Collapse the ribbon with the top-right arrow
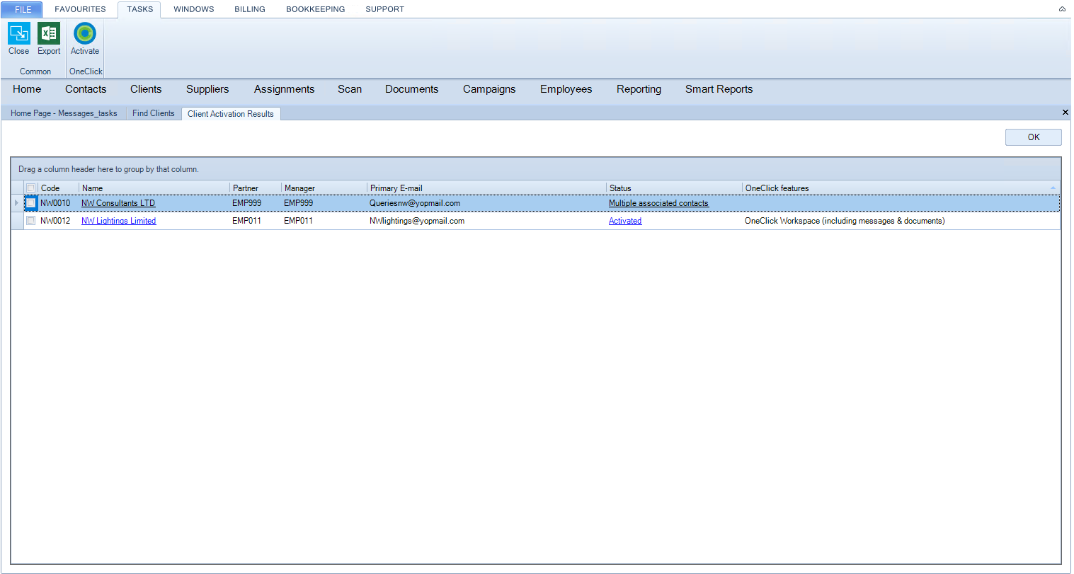 (x=1062, y=9)
